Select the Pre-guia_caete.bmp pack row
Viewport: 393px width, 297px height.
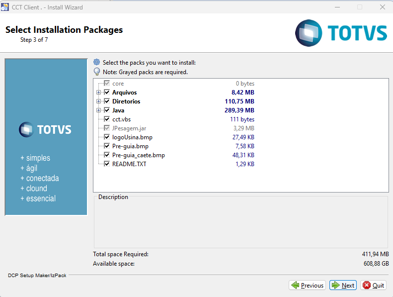[x=179, y=155]
